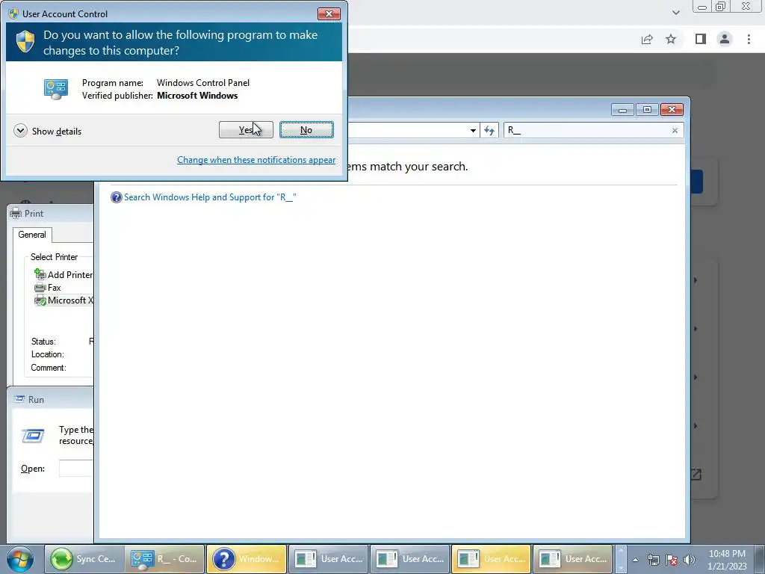This screenshot has height=574, width=765.
Task: Click the blue help question mark icon
Action: click(116, 197)
